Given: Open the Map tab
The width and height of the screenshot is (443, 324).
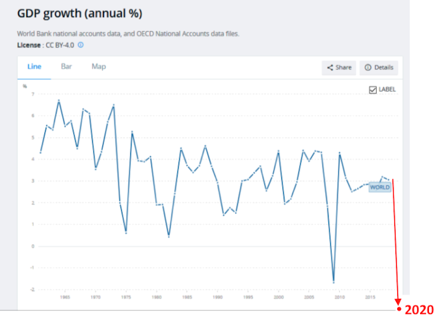Looking at the screenshot, I should click(99, 66).
